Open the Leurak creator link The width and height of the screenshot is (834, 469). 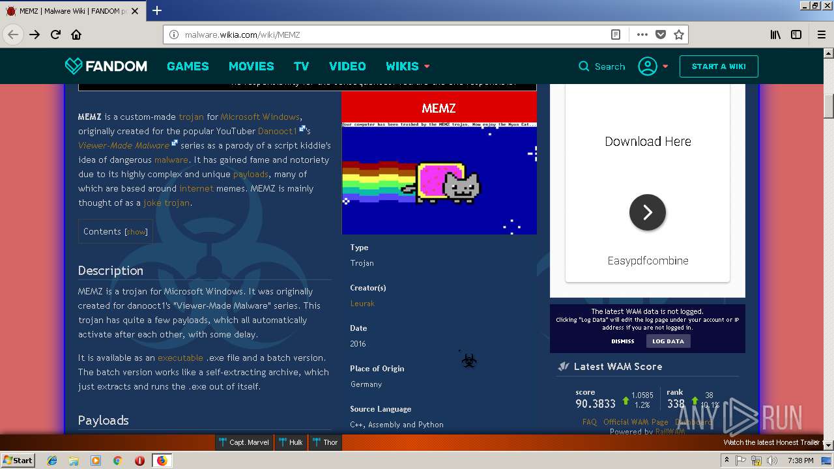(x=362, y=304)
